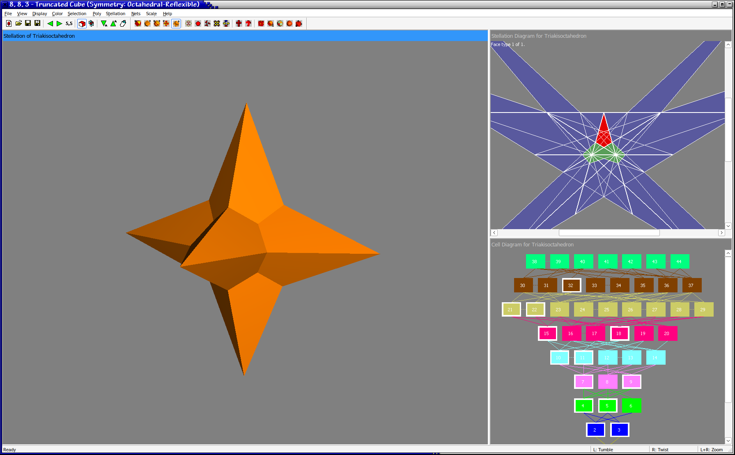
Task: Click the first save disk icon
Action: (28, 23)
